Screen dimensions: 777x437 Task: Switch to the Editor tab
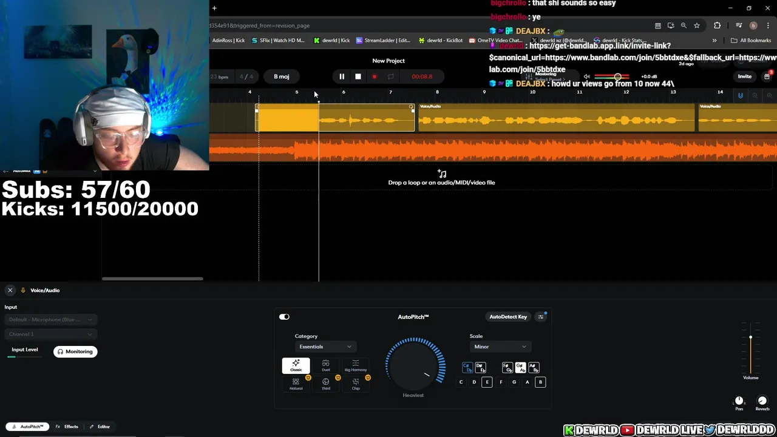[x=100, y=427]
